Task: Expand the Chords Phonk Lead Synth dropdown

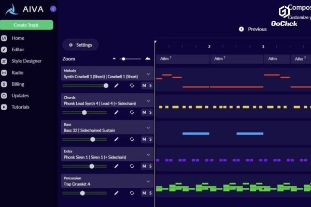Action: 148,101
